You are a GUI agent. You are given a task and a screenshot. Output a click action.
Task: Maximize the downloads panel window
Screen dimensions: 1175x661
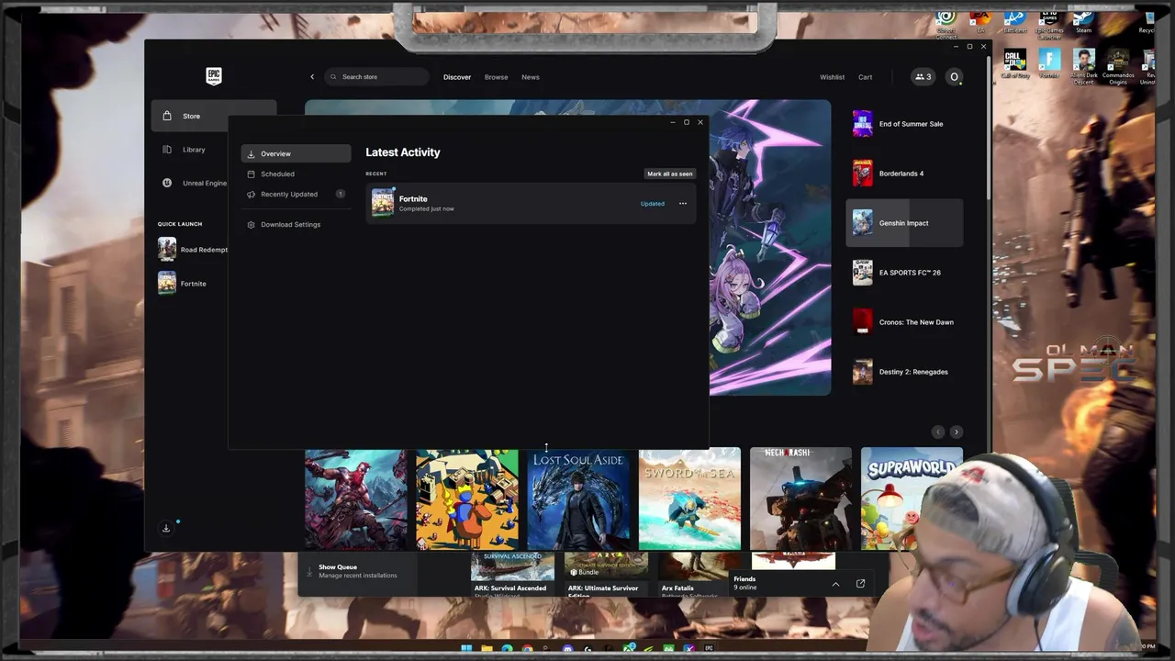click(686, 122)
